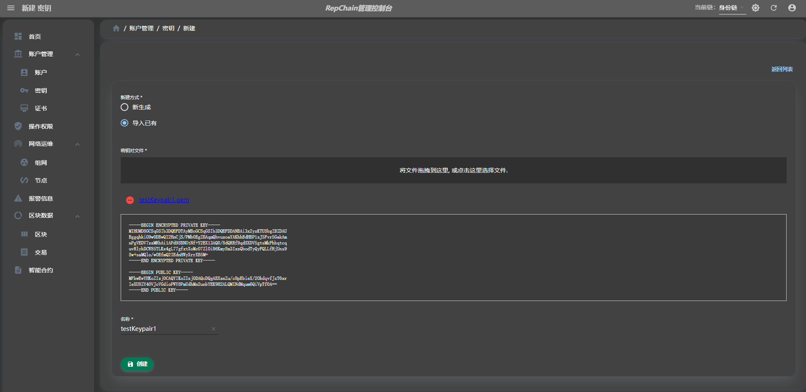Click the 创建 save button
The image size is (806, 392).
coord(137,364)
